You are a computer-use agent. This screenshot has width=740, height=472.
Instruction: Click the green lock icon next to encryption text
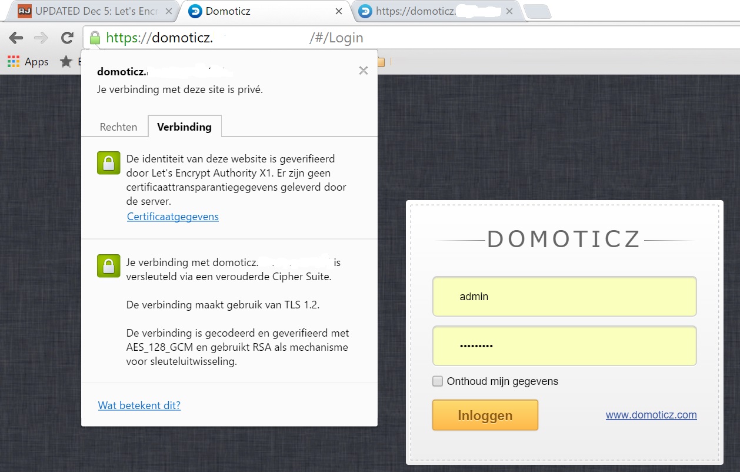108,267
